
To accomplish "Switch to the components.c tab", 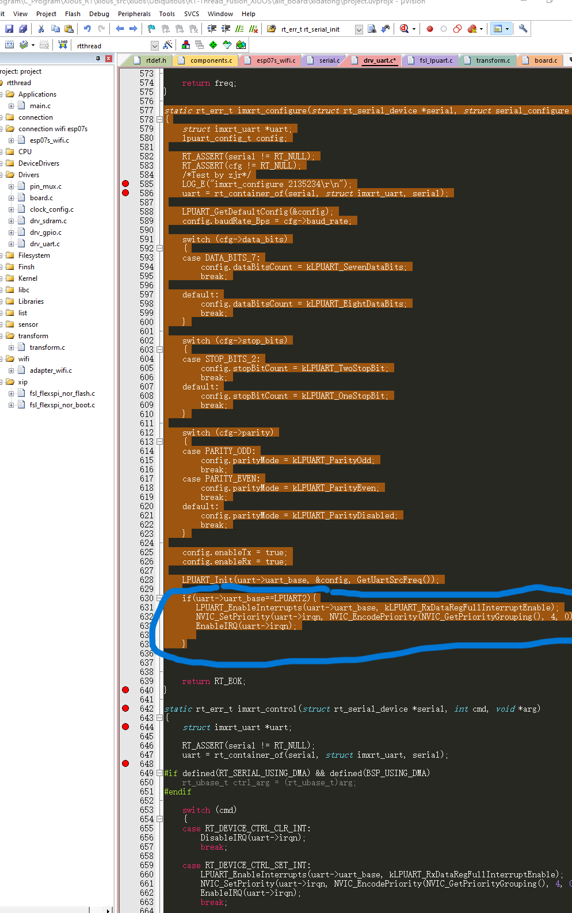I will (x=206, y=60).
